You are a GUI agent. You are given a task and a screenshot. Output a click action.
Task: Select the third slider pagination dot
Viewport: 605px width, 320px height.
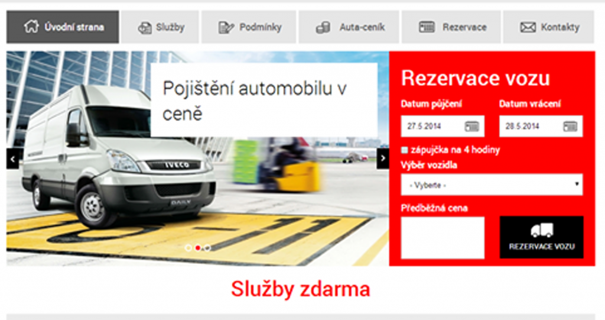click(x=207, y=248)
